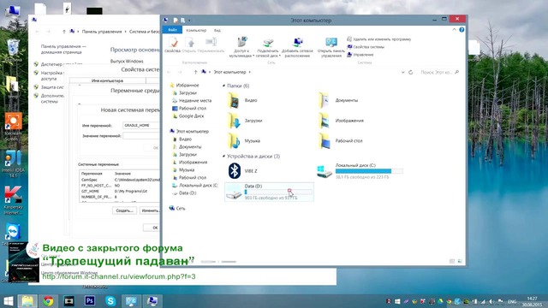Open the explorer help question icon
This screenshot has height=308, width=548.
point(462,30)
